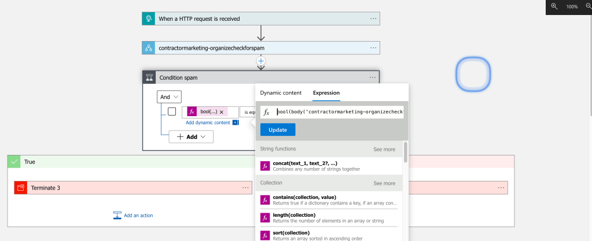Open the HTTP request trigger ellipsis menu
This screenshot has height=241, width=592.
coord(373,18)
